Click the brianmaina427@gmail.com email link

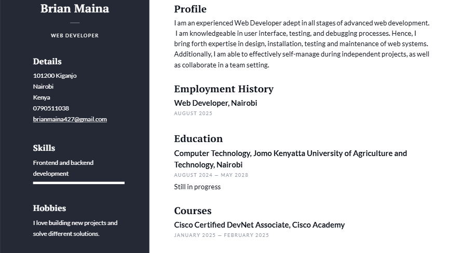coord(70,119)
